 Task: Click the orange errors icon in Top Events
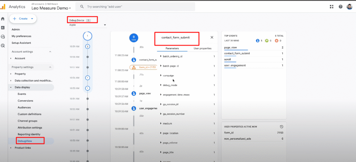(276, 40)
